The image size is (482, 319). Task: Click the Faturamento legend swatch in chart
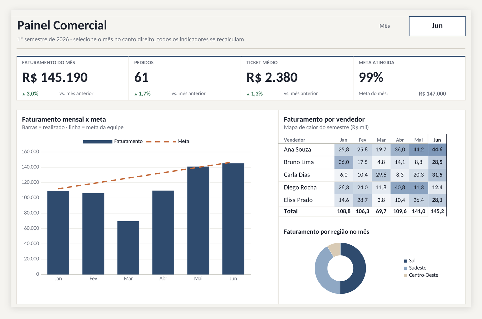(97, 142)
